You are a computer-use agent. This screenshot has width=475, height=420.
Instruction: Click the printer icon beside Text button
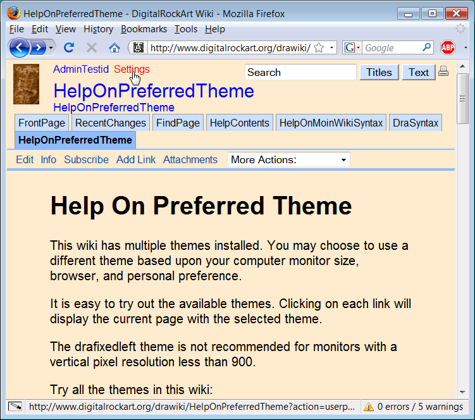[x=443, y=71]
